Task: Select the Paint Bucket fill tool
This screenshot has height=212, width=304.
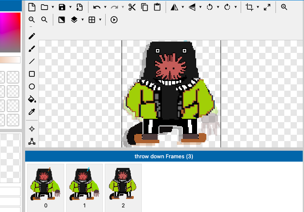Action: coord(32,99)
